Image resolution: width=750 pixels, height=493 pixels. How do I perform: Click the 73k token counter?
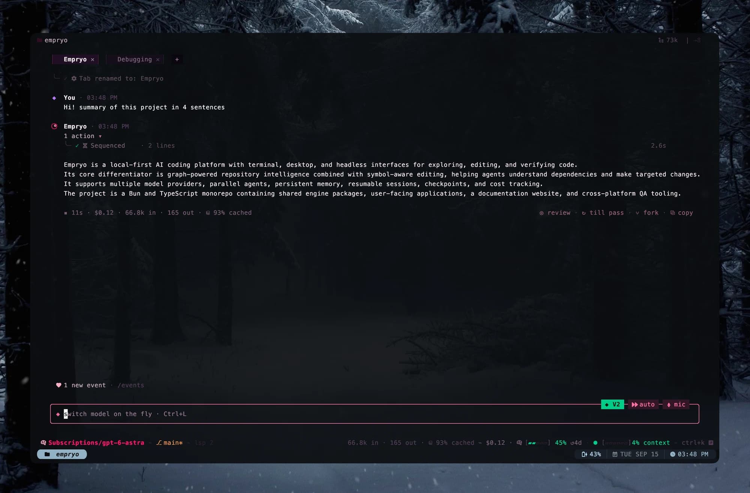668,40
